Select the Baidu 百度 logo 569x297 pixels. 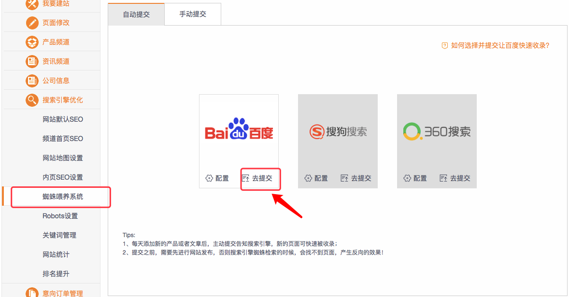[x=239, y=129]
